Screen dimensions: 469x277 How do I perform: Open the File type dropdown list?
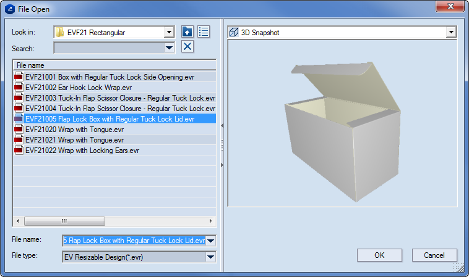[210, 257]
